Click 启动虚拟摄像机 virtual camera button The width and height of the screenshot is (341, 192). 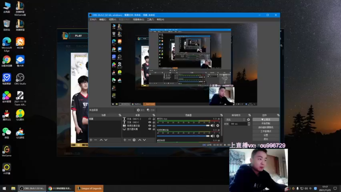click(266, 127)
